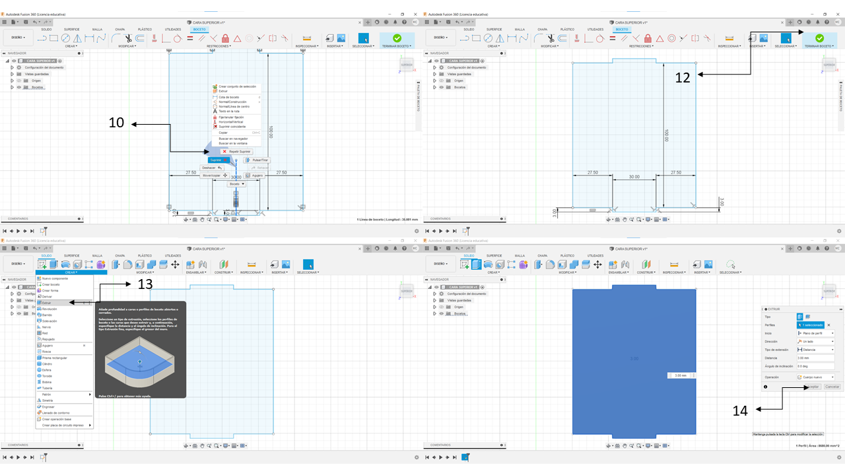The height and width of the screenshot is (475, 845).
Task: Click the timeline settings gear in bottom-right window
Action: click(839, 457)
